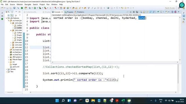The height and width of the screenshot is (104, 186).
Task: Click the Remove Launch console X icon
Action: [134, 12]
